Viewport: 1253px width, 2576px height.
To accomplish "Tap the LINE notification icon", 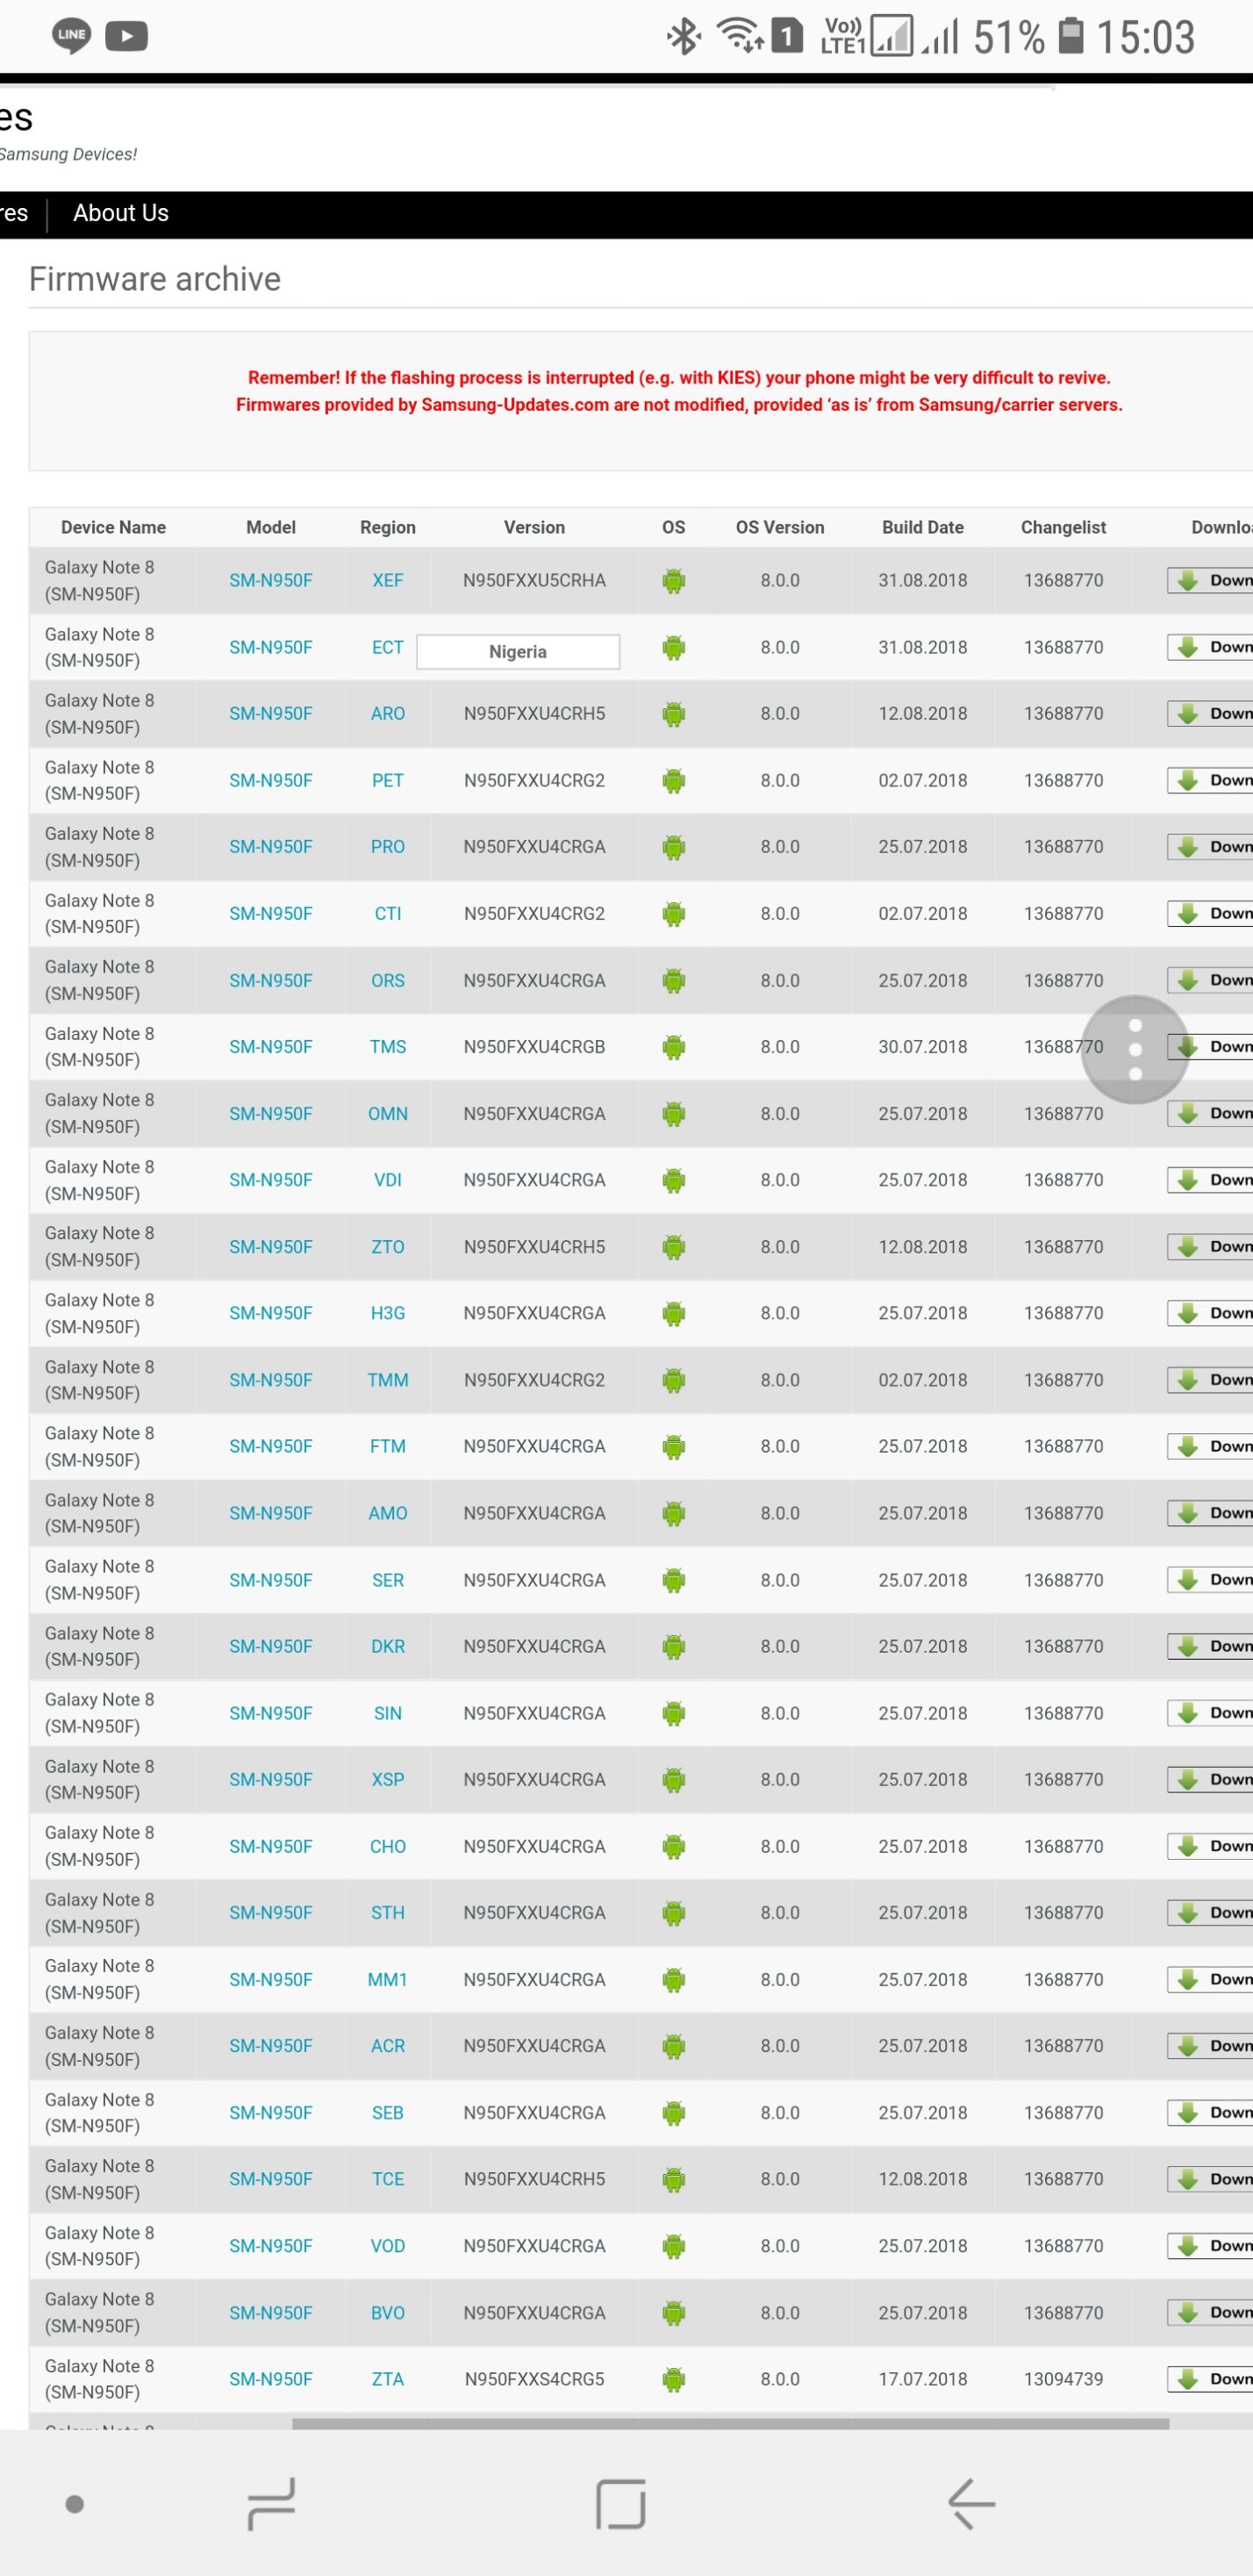I will tap(71, 36).
